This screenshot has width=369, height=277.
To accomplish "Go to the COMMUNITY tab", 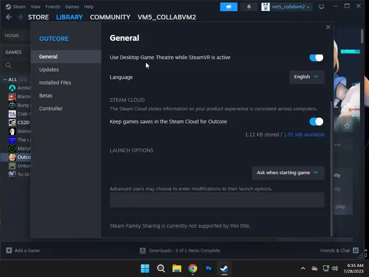I will coord(110,17).
